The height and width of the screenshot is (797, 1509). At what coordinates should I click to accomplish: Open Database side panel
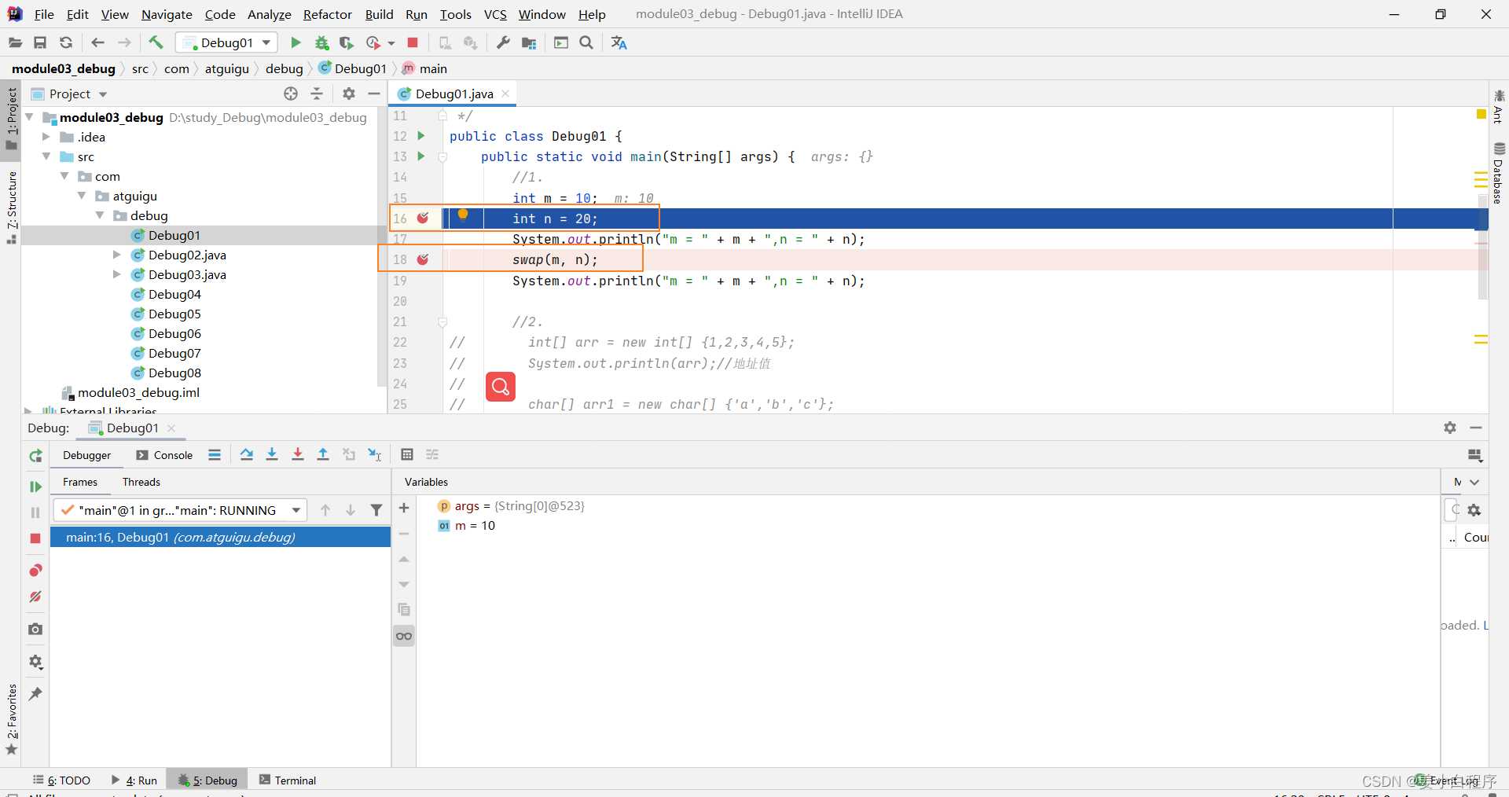click(1499, 173)
